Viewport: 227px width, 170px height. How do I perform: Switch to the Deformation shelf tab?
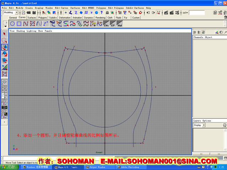[65, 18]
